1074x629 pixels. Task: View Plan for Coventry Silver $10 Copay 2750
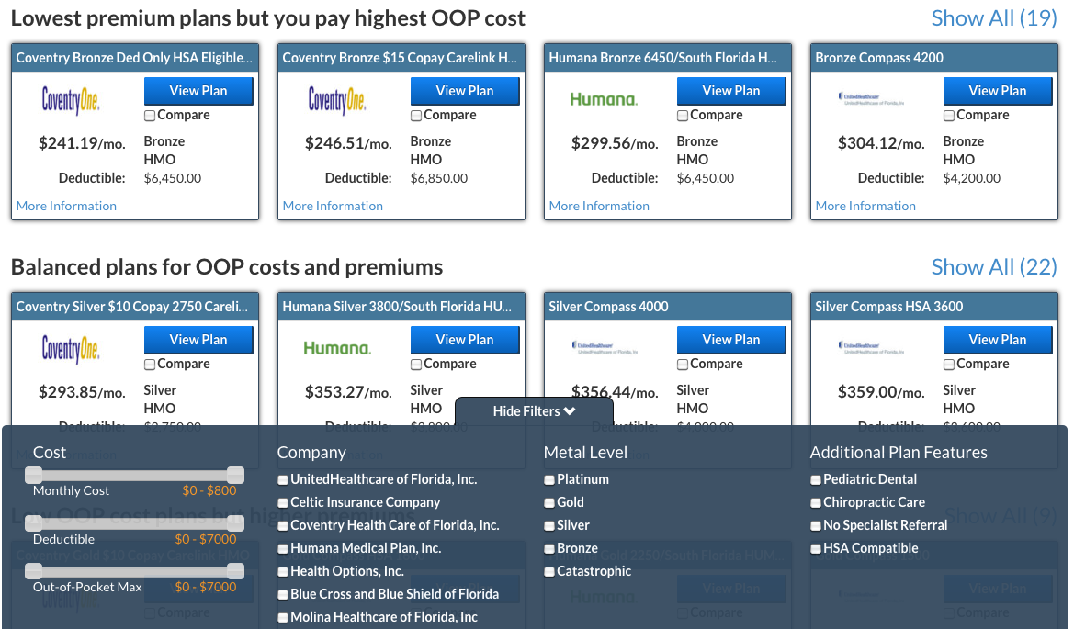click(x=198, y=340)
